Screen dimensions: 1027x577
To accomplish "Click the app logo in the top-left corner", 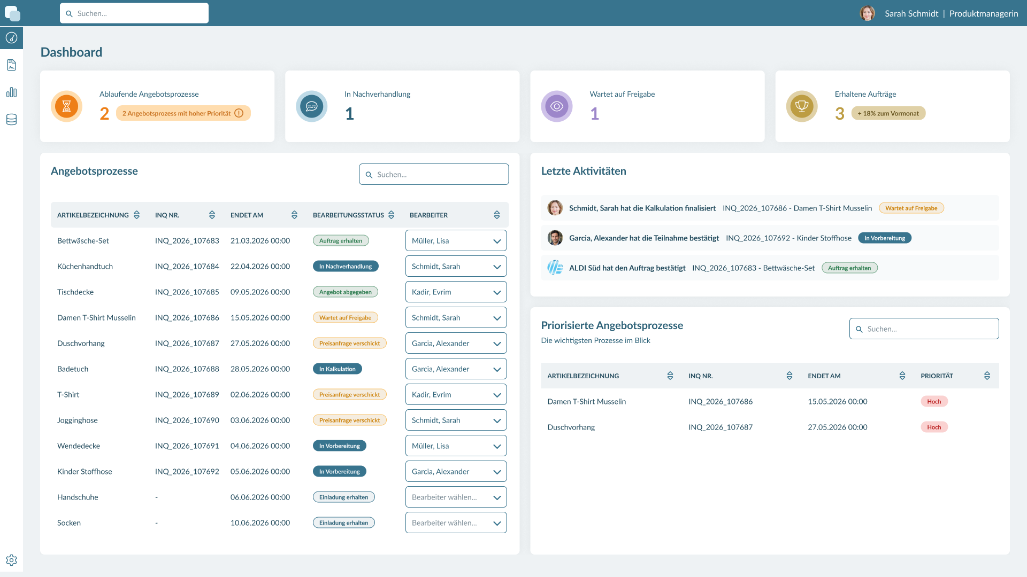I will click(12, 13).
